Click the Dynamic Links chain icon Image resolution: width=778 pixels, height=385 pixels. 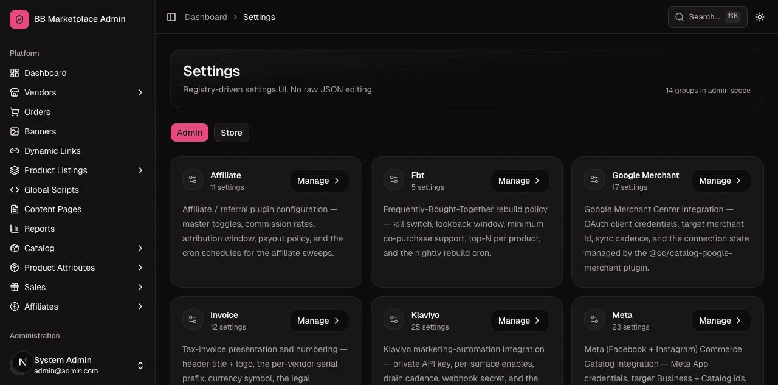15,151
